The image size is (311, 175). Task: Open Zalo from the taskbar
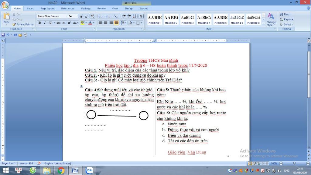(x=90, y=170)
